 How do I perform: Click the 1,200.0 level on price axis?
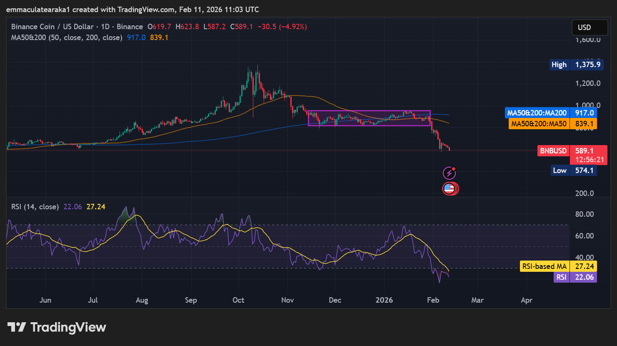(587, 83)
